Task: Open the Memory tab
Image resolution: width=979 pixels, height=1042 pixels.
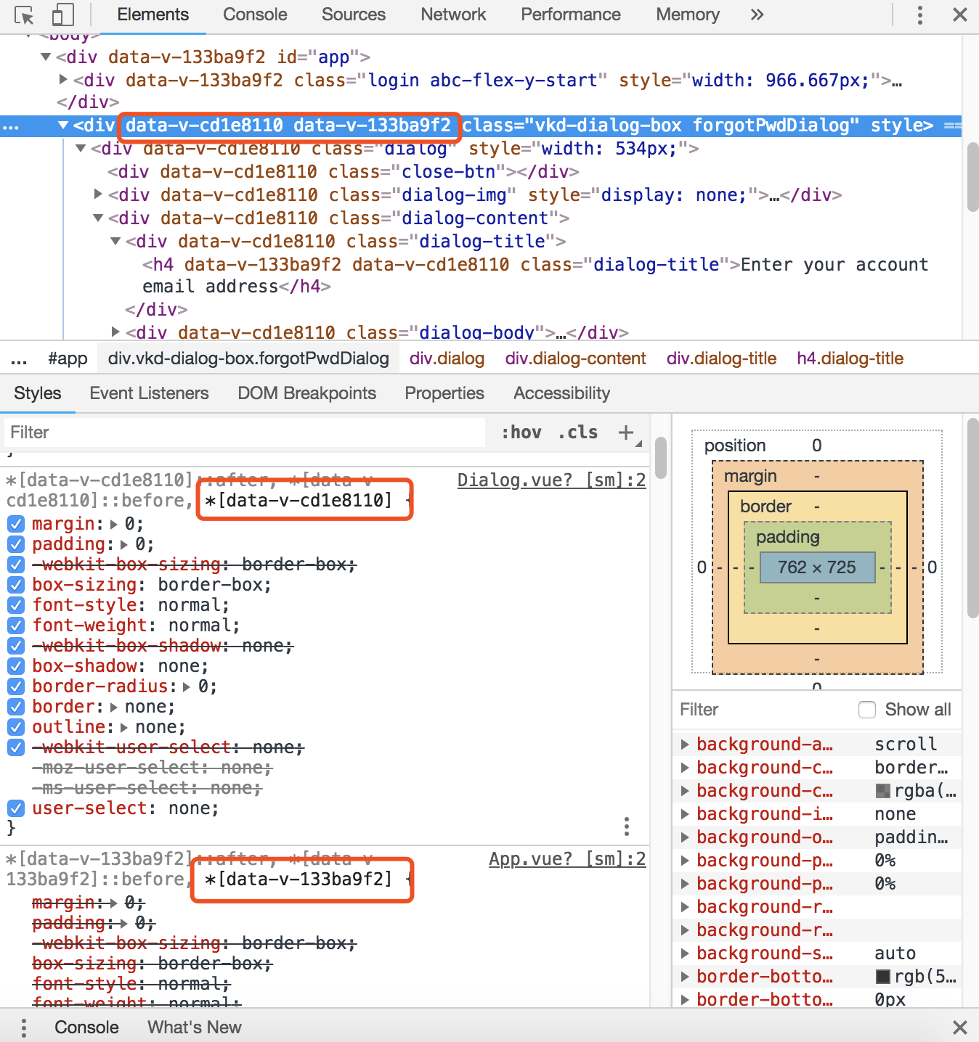Action: click(x=688, y=15)
